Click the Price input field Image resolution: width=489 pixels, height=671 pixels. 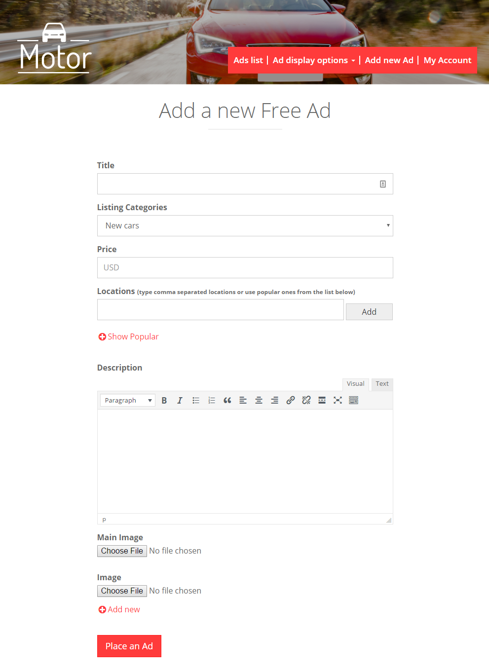click(245, 267)
